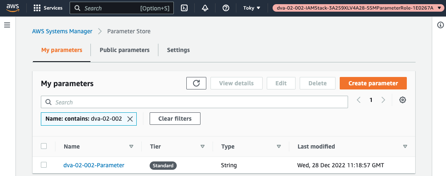
Task: Select all parameters header checkbox
Action: pos(44,146)
